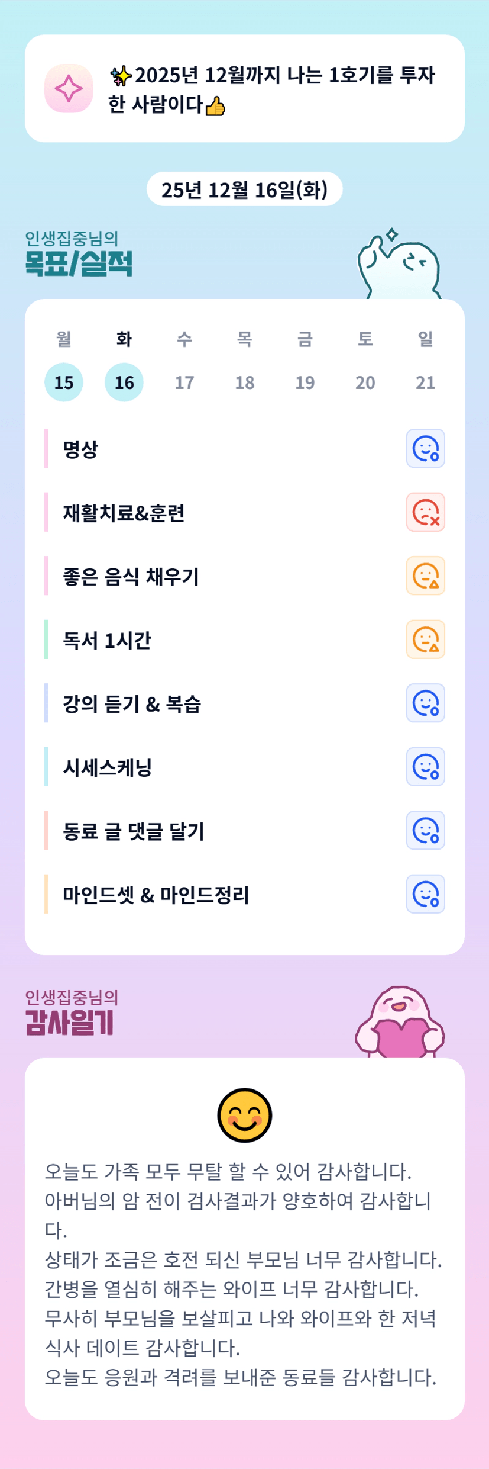Viewport: 489px width, 1469px height.
Task: Choose Friday the 19th date
Action: point(305,382)
